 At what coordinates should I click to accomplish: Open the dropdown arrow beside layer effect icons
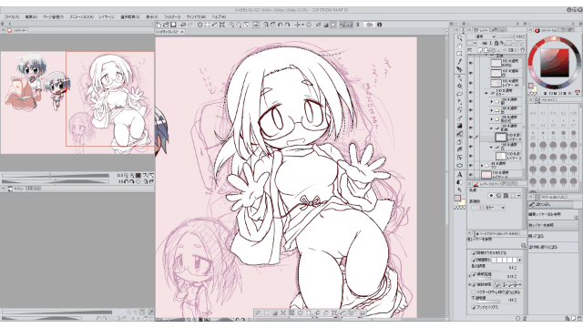pos(518,195)
